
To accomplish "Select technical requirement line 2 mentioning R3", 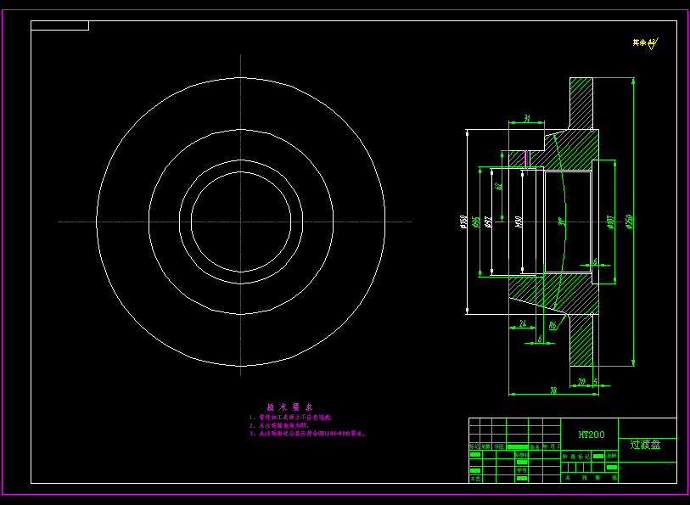I will (x=279, y=425).
